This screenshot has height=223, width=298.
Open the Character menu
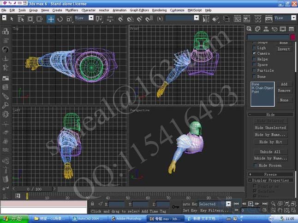89,10
